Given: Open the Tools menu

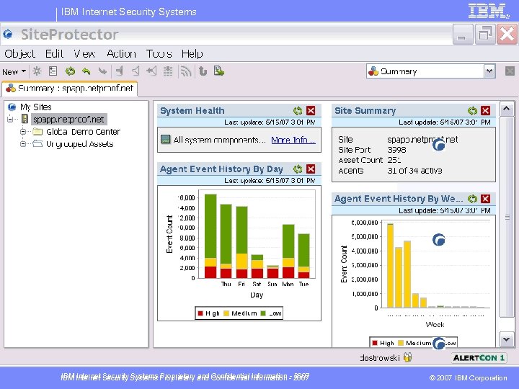Looking at the screenshot, I should point(159,53).
